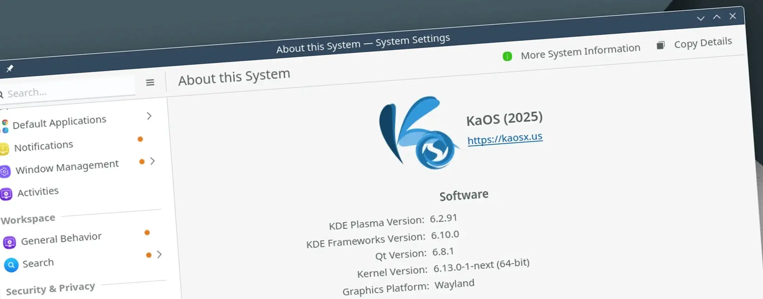Click the Window Management gear icon

point(5,172)
